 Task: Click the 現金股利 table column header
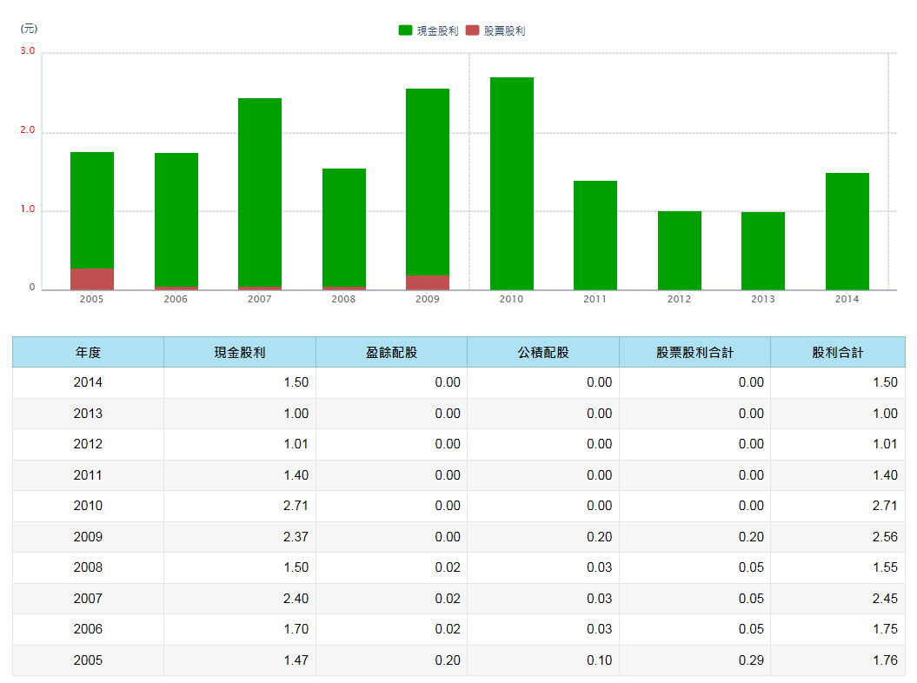[x=240, y=352]
